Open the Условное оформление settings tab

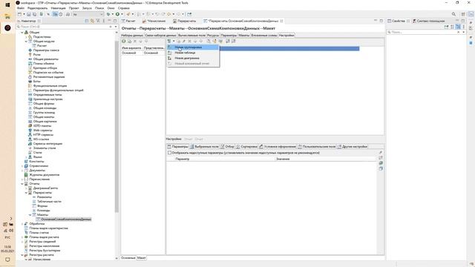pos(278,147)
